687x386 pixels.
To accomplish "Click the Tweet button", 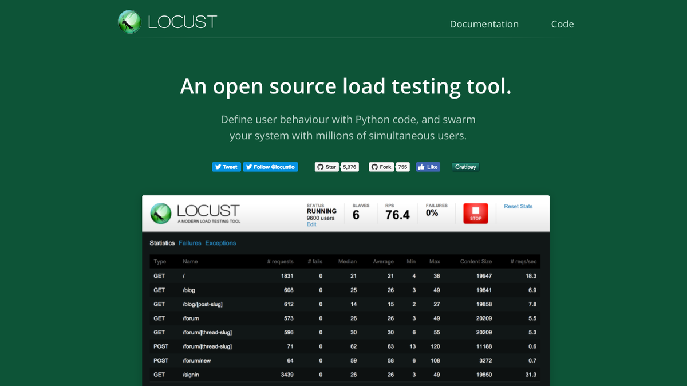I will 226,167.
